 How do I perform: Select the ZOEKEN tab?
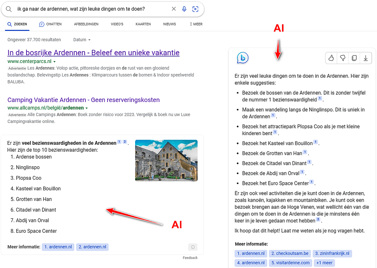pos(17,24)
